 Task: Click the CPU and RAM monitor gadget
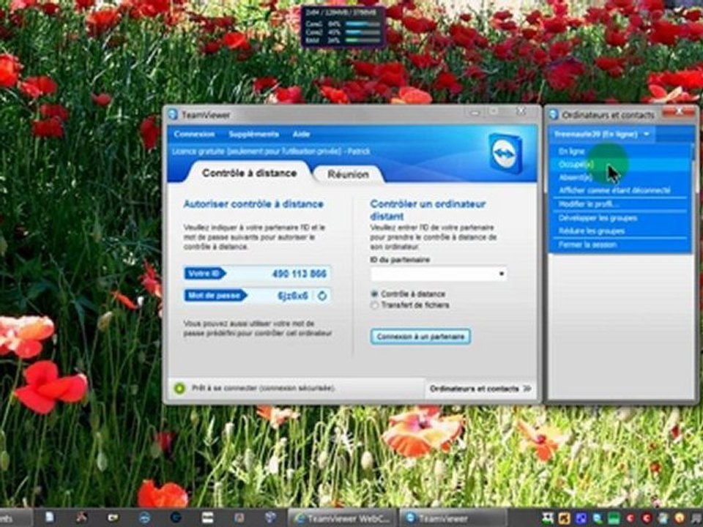click(x=343, y=26)
